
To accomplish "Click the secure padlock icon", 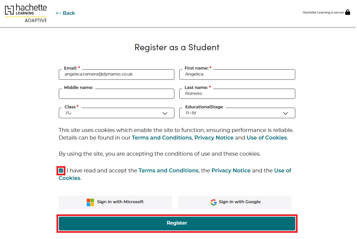I will (348, 12).
